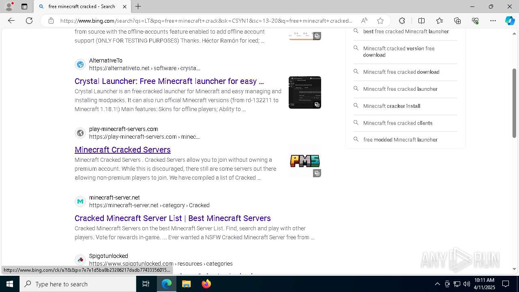Open Task View on the taskbar
Viewport: 519px width, 292px height.
pyautogui.click(x=146, y=284)
